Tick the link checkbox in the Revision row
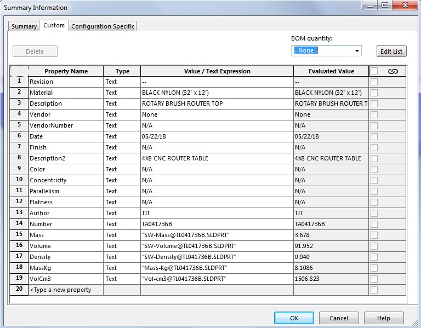The width and height of the screenshot is (421, 328). tap(374, 82)
